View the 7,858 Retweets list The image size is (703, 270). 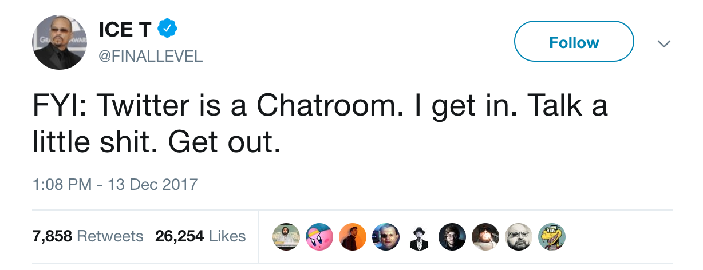point(88,236)
